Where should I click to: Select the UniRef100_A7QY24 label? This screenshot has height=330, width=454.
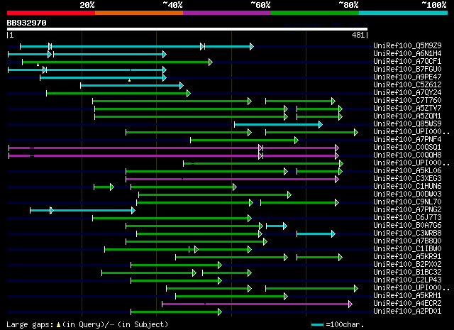(407, 92)
